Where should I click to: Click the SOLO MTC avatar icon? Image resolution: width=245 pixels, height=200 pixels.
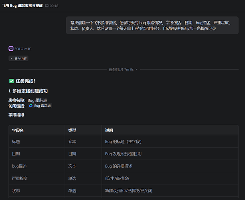11,49
